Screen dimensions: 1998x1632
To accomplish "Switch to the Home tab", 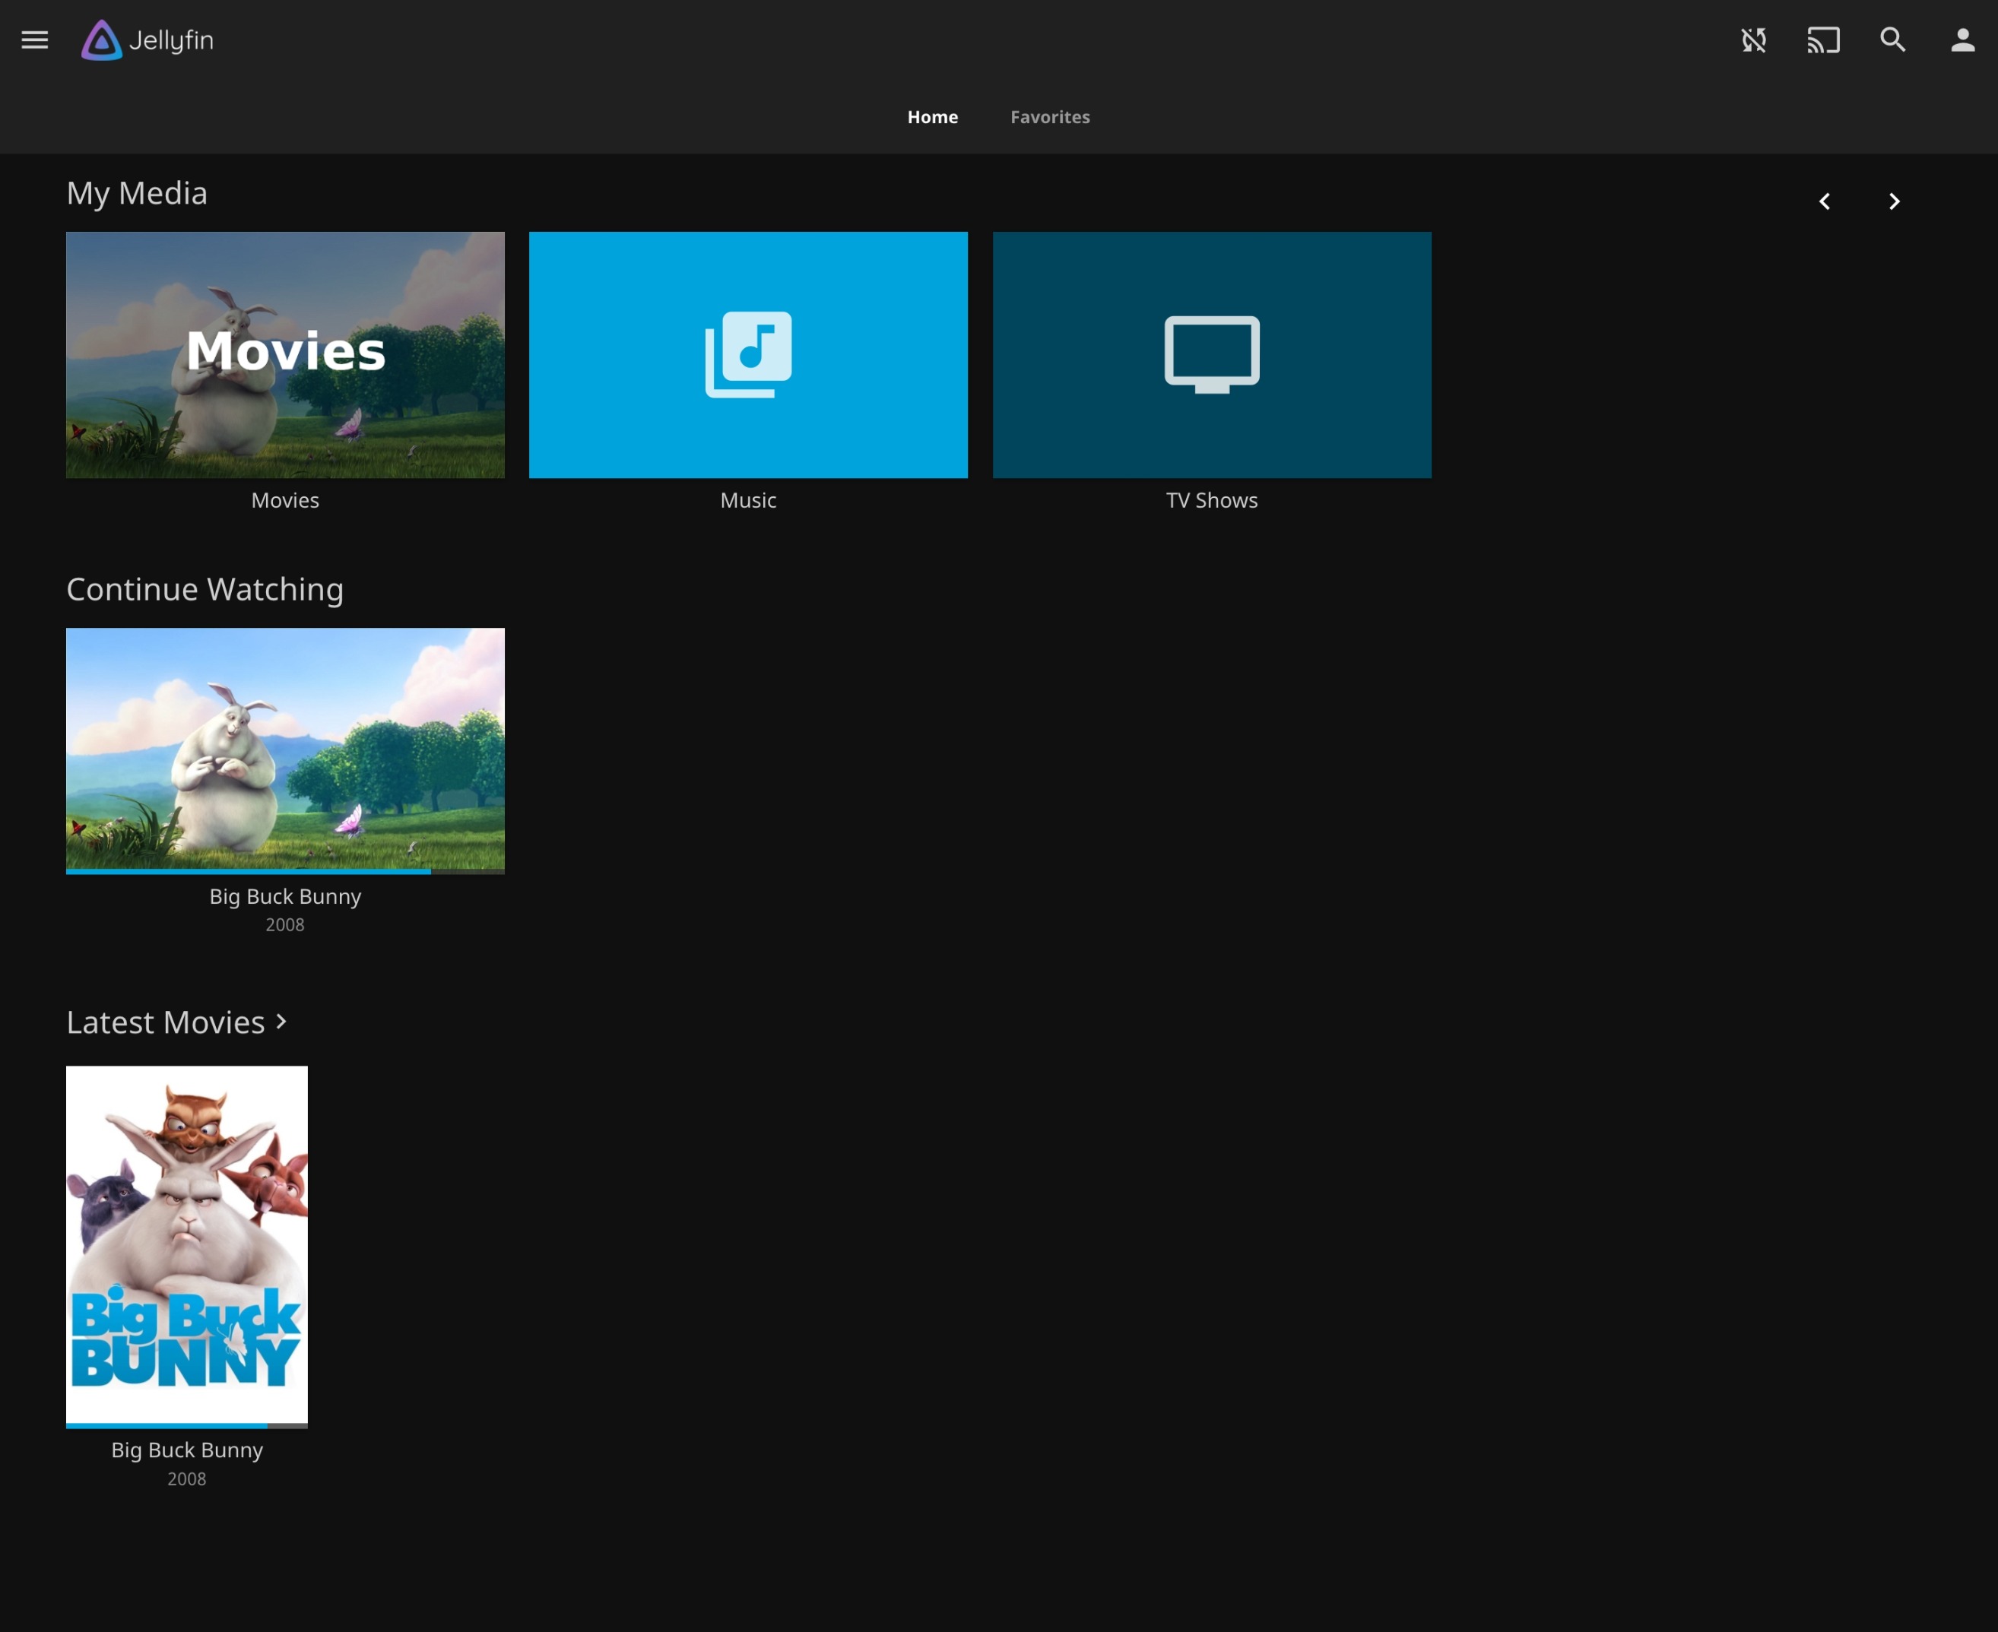I will (x=932, y=116).
